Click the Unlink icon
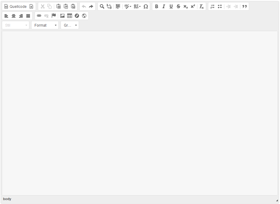The image size is (280, 204). tap(46, 16)
